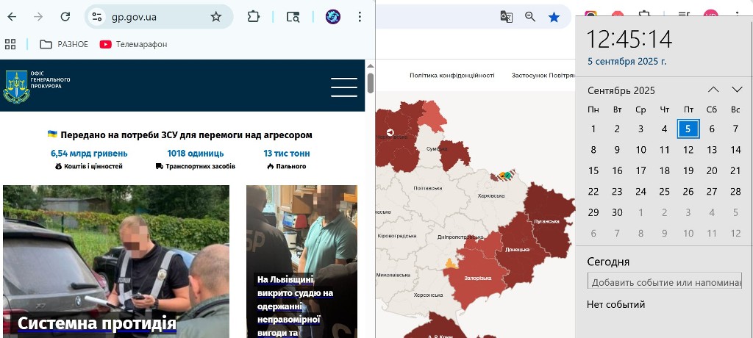Click the Google Translate icon in address bar
Image resolution: width=753 pixels, height=338 pixels.
tap(506, 17)
